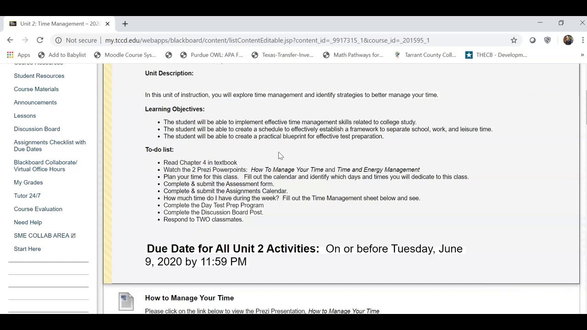Click the How to Manage Your Time document icon
Image resolution: width=587 pixels, height=330 pixels.
[x=126, y=301]
